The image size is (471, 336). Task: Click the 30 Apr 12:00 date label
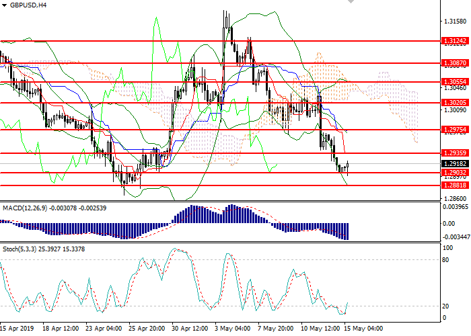point(190,329)
